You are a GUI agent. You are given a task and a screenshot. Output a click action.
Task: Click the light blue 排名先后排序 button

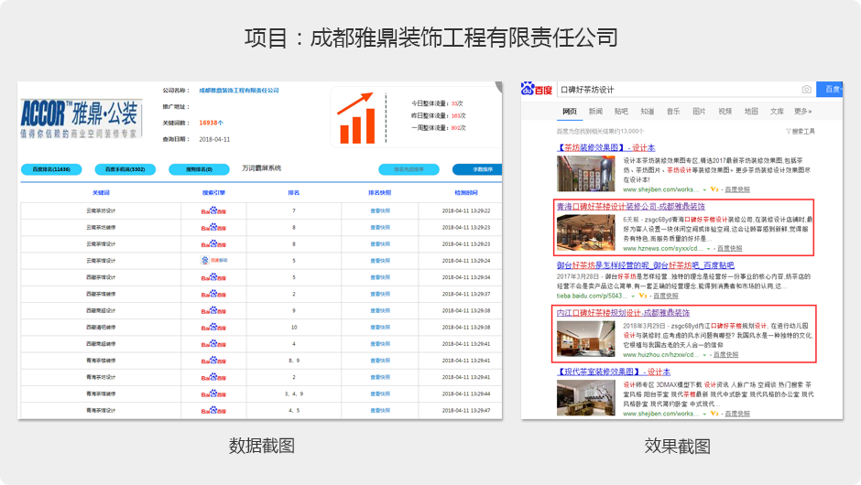click(x=409, y=169)
